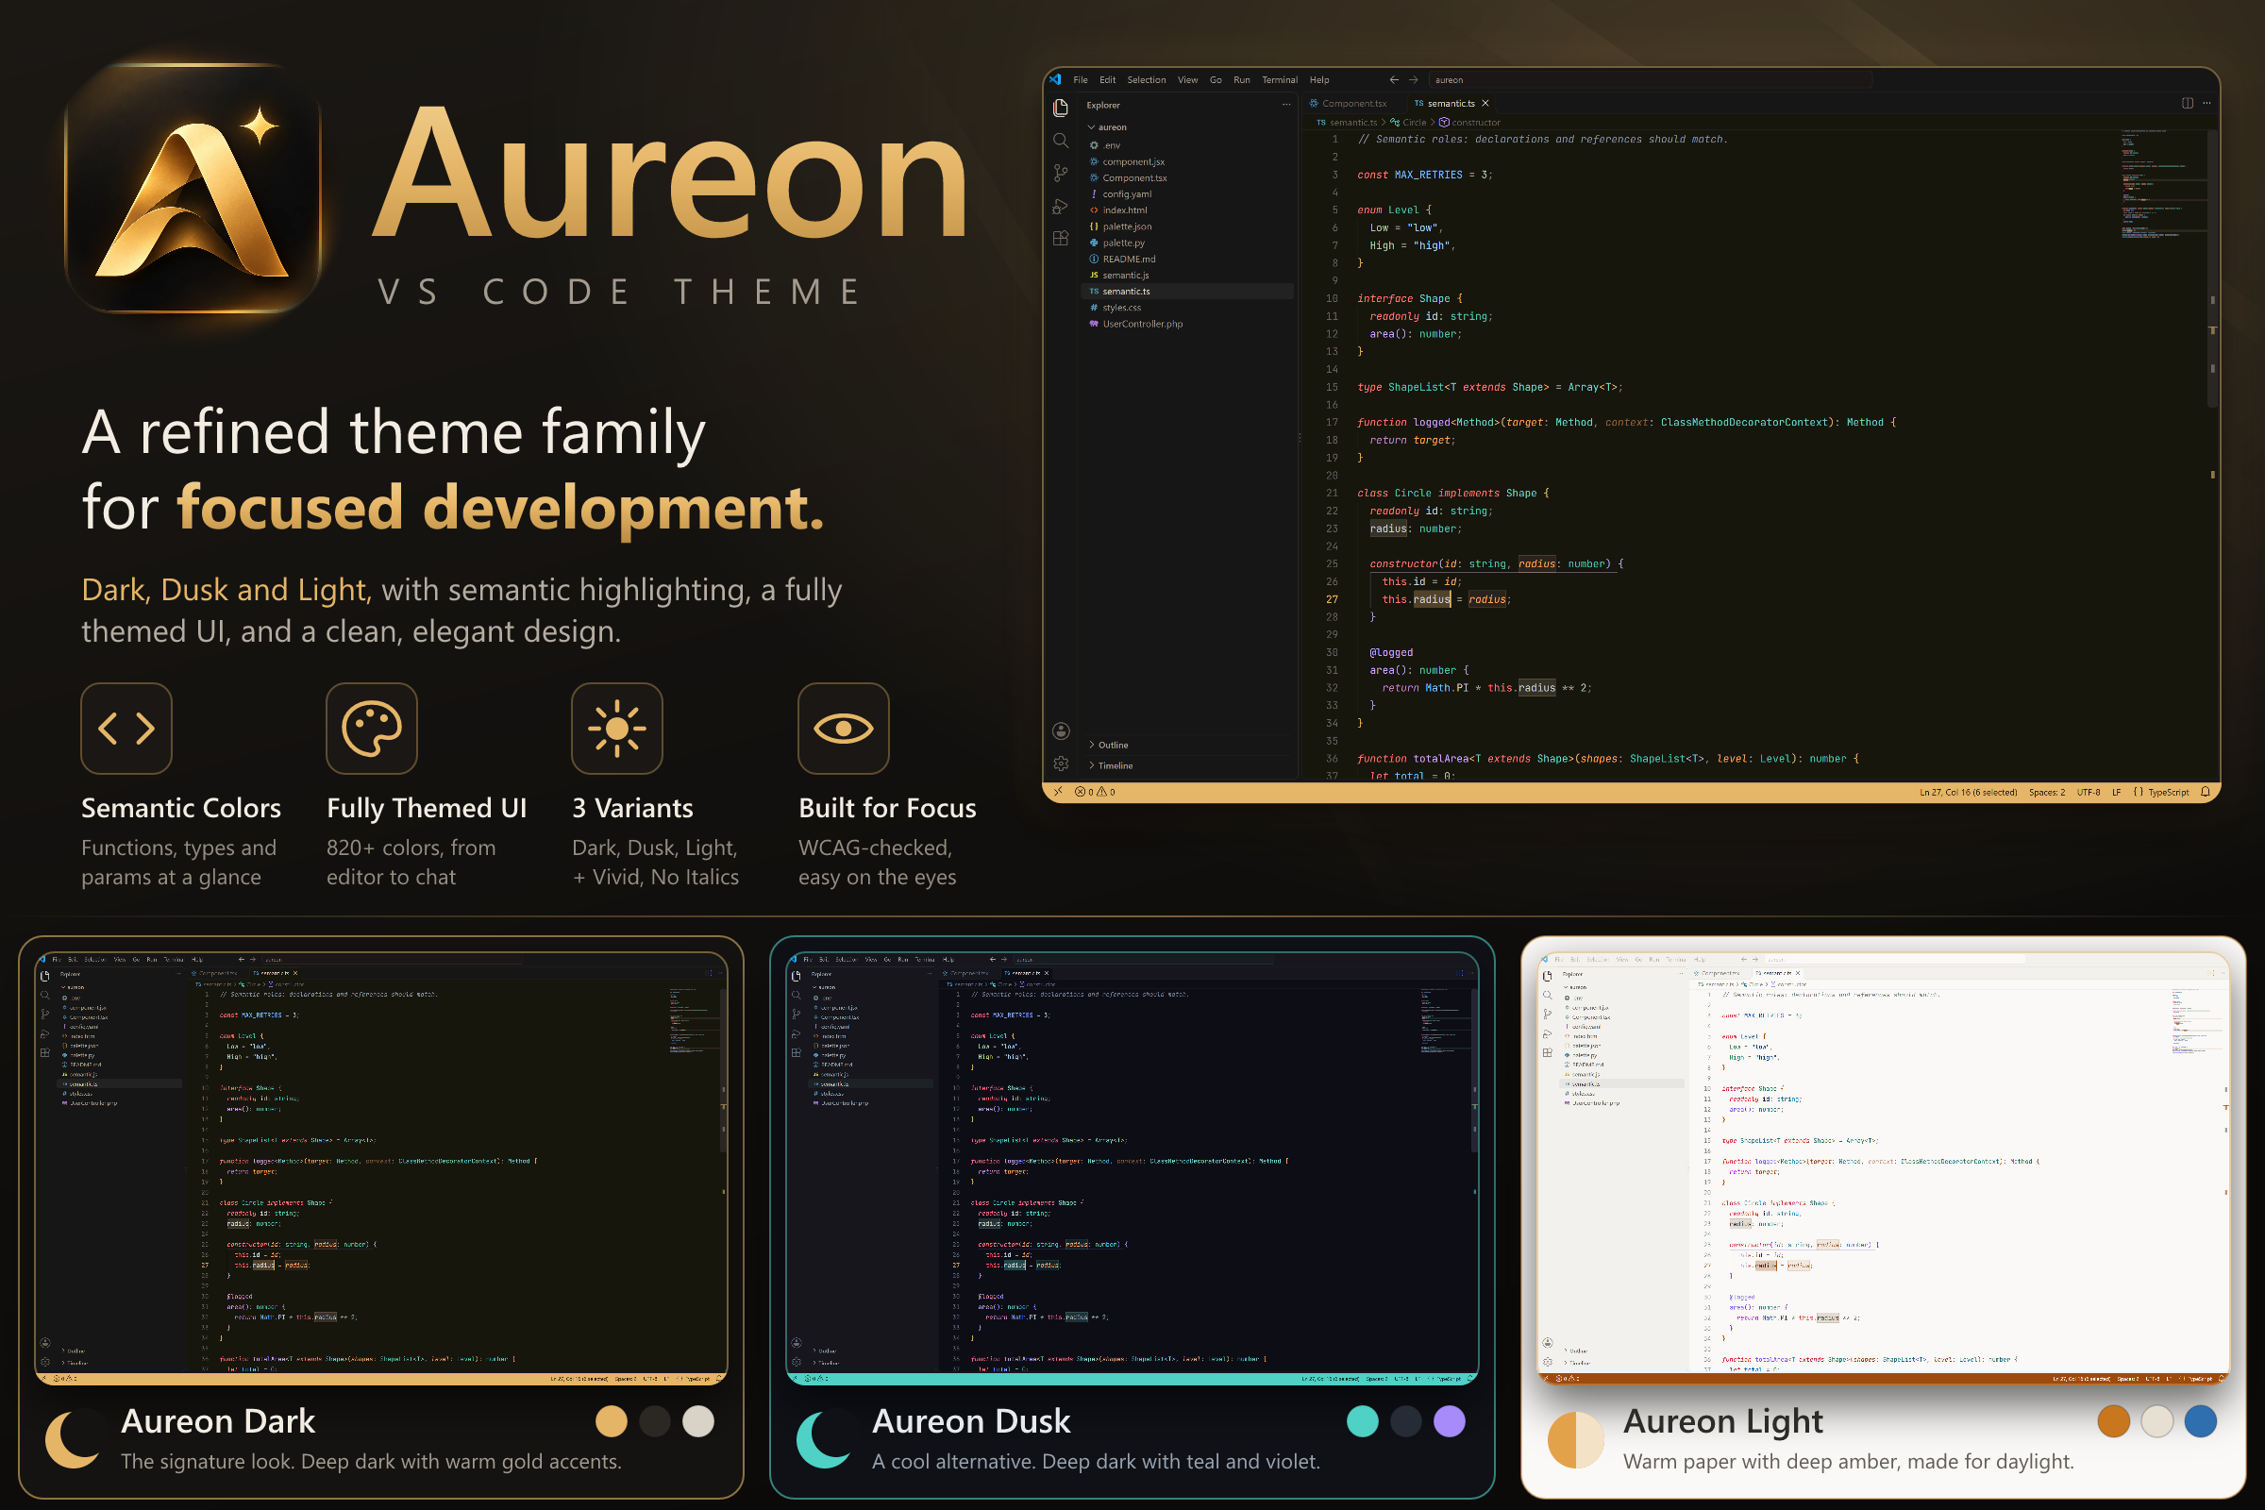Open the Manage gear icon in activity bar

[1060, 763]
